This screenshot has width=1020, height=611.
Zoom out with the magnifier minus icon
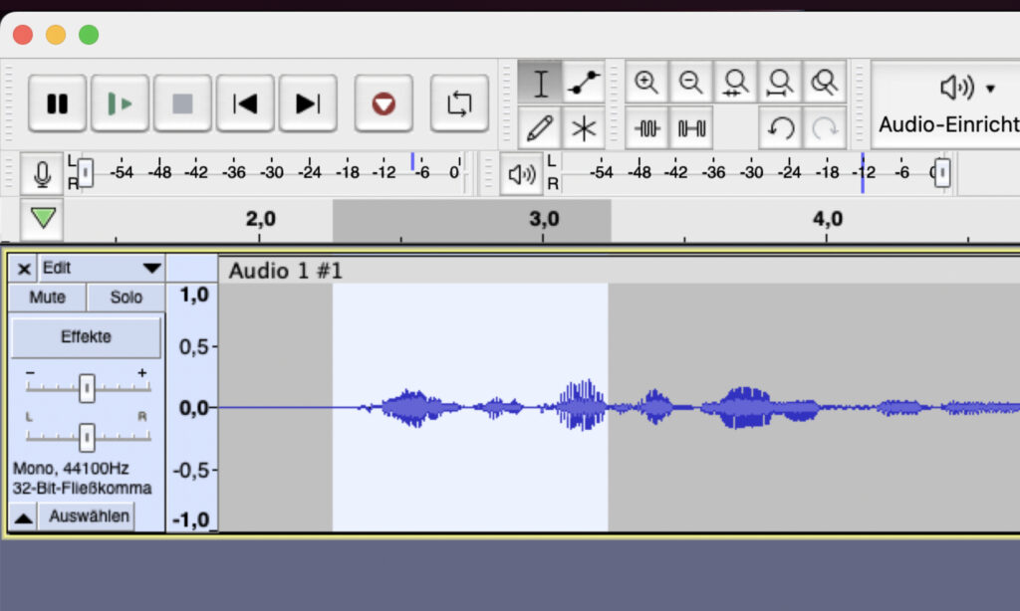pyautogui.click(x=691, y=83)
